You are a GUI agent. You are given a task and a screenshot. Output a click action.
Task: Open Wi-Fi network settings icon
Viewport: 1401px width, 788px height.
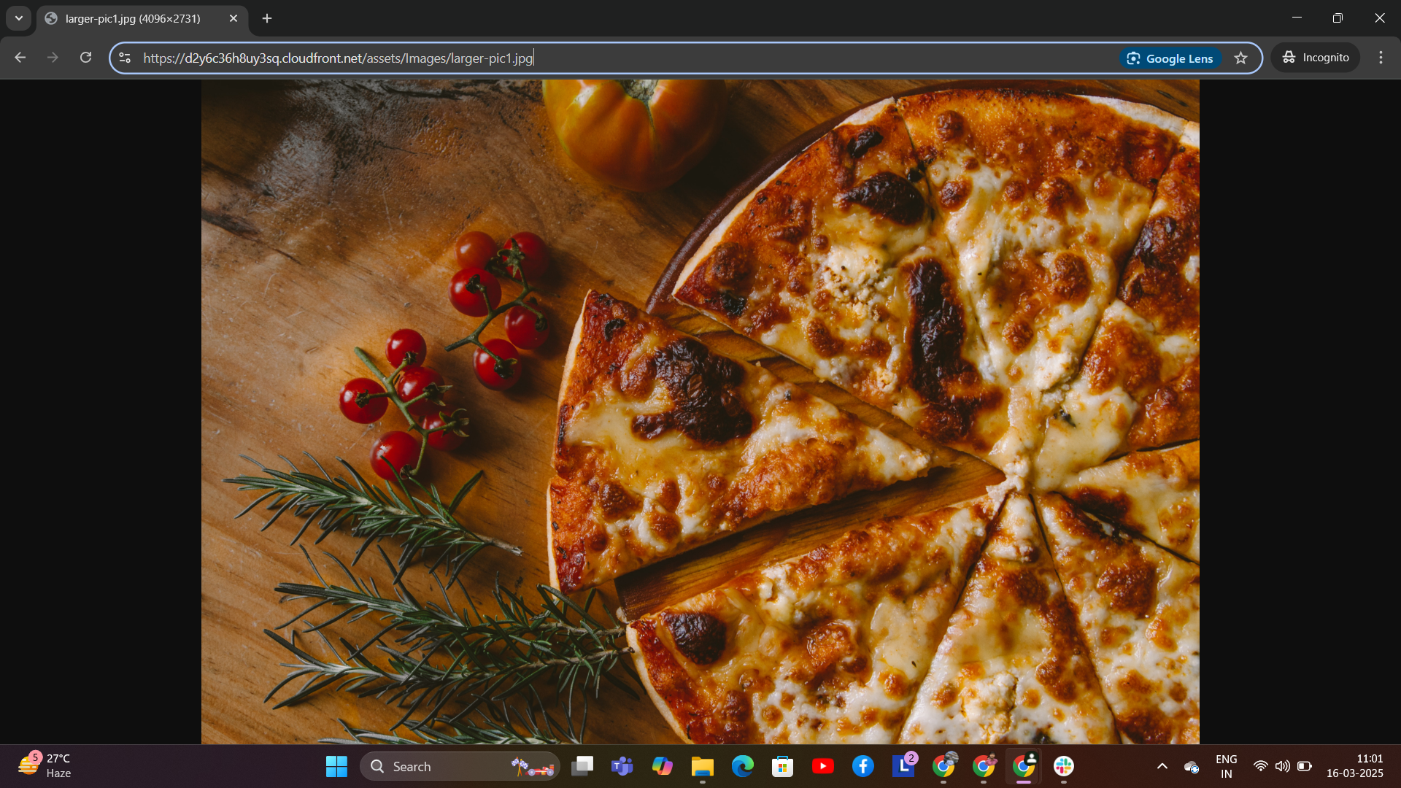pyautogui.click(x=1260, y=766)
